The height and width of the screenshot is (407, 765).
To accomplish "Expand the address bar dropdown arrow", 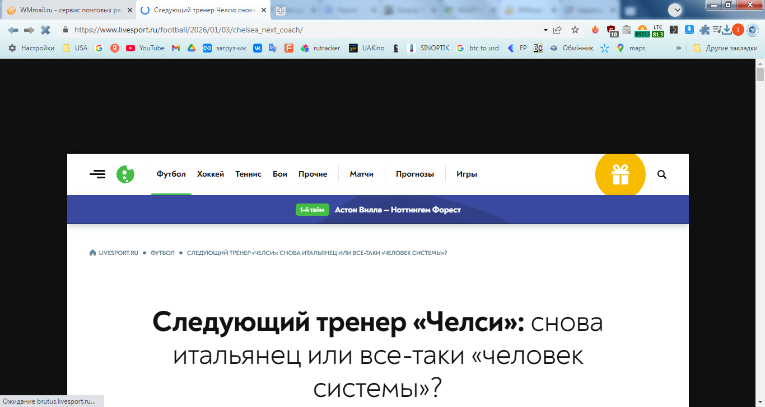I will (x=545, y=30).
